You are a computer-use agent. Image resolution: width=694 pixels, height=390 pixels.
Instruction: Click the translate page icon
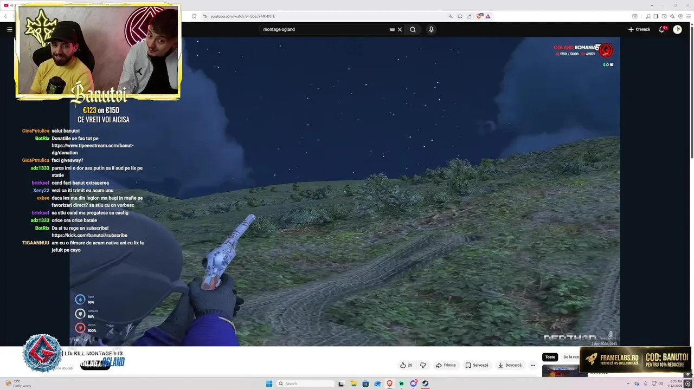451,16
